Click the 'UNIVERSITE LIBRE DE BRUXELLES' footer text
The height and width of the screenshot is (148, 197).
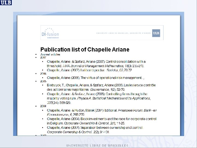click(x=97, y=146)
